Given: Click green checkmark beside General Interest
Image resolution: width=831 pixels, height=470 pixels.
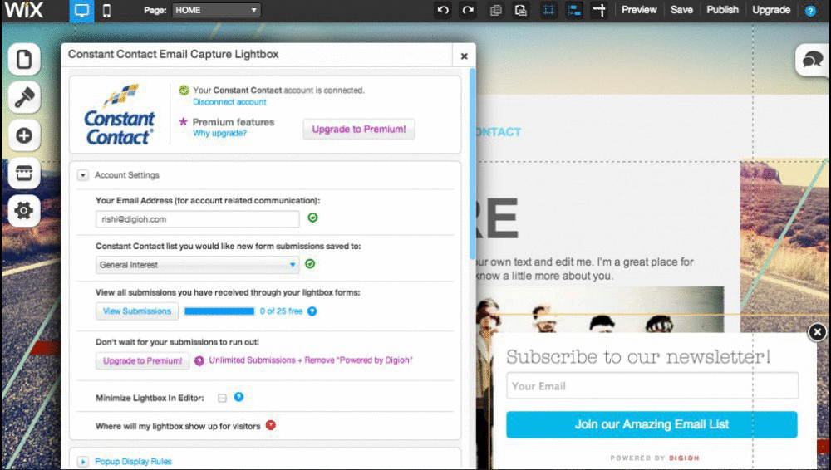Looking at the screenshot, I should 310,263.
